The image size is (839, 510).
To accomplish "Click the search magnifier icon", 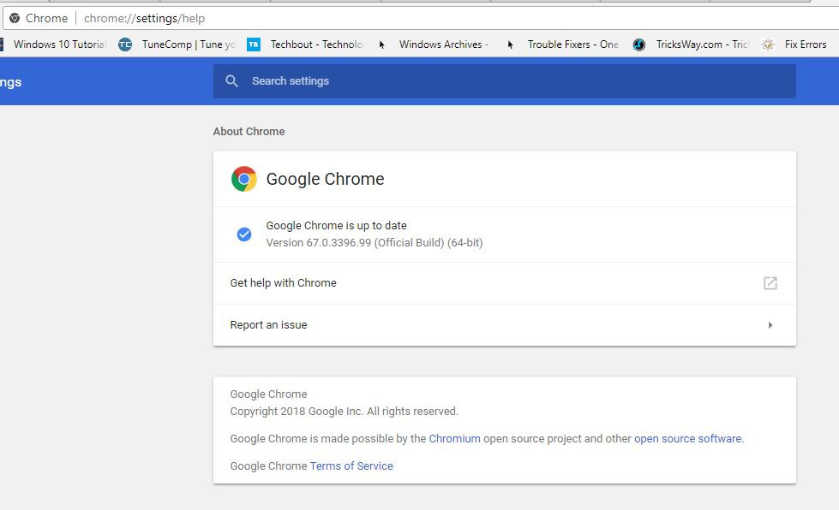I will (231, 81).
